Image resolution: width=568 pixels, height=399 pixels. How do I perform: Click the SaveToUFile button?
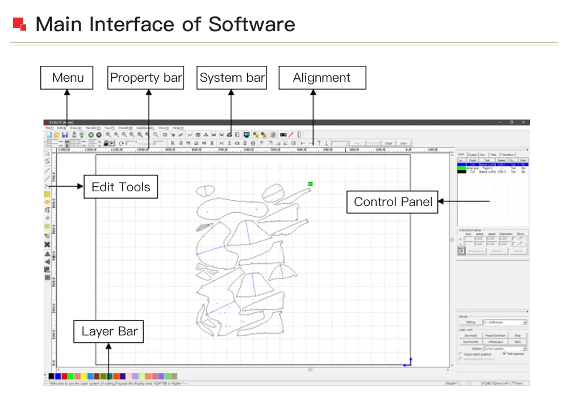click(470, 342)
